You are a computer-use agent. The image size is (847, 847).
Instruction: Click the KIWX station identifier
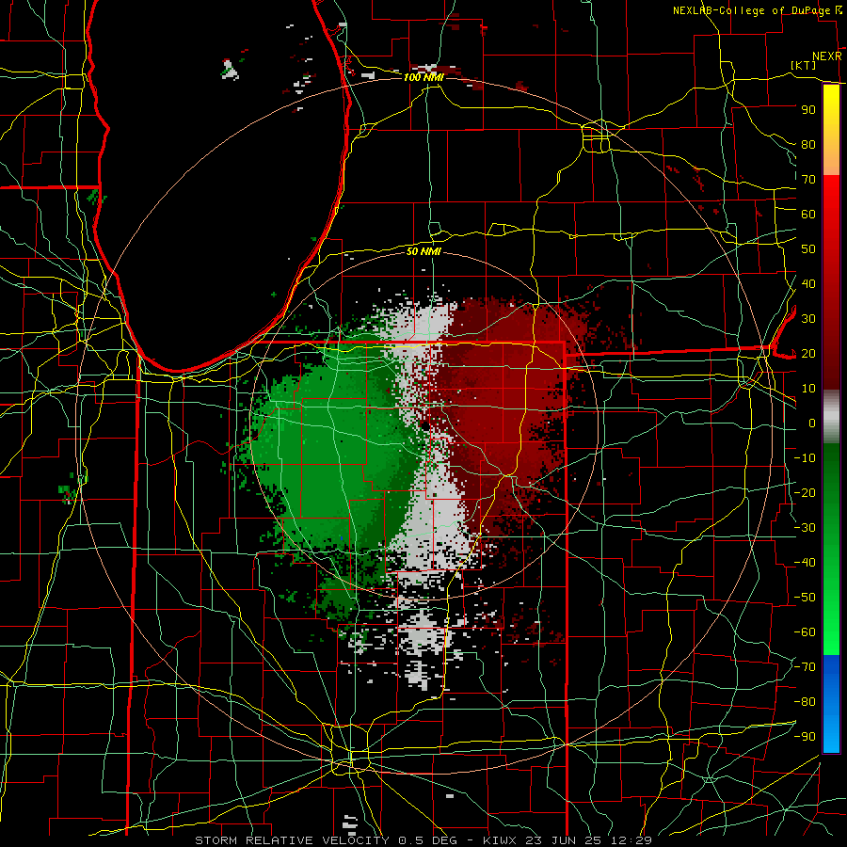501,840
